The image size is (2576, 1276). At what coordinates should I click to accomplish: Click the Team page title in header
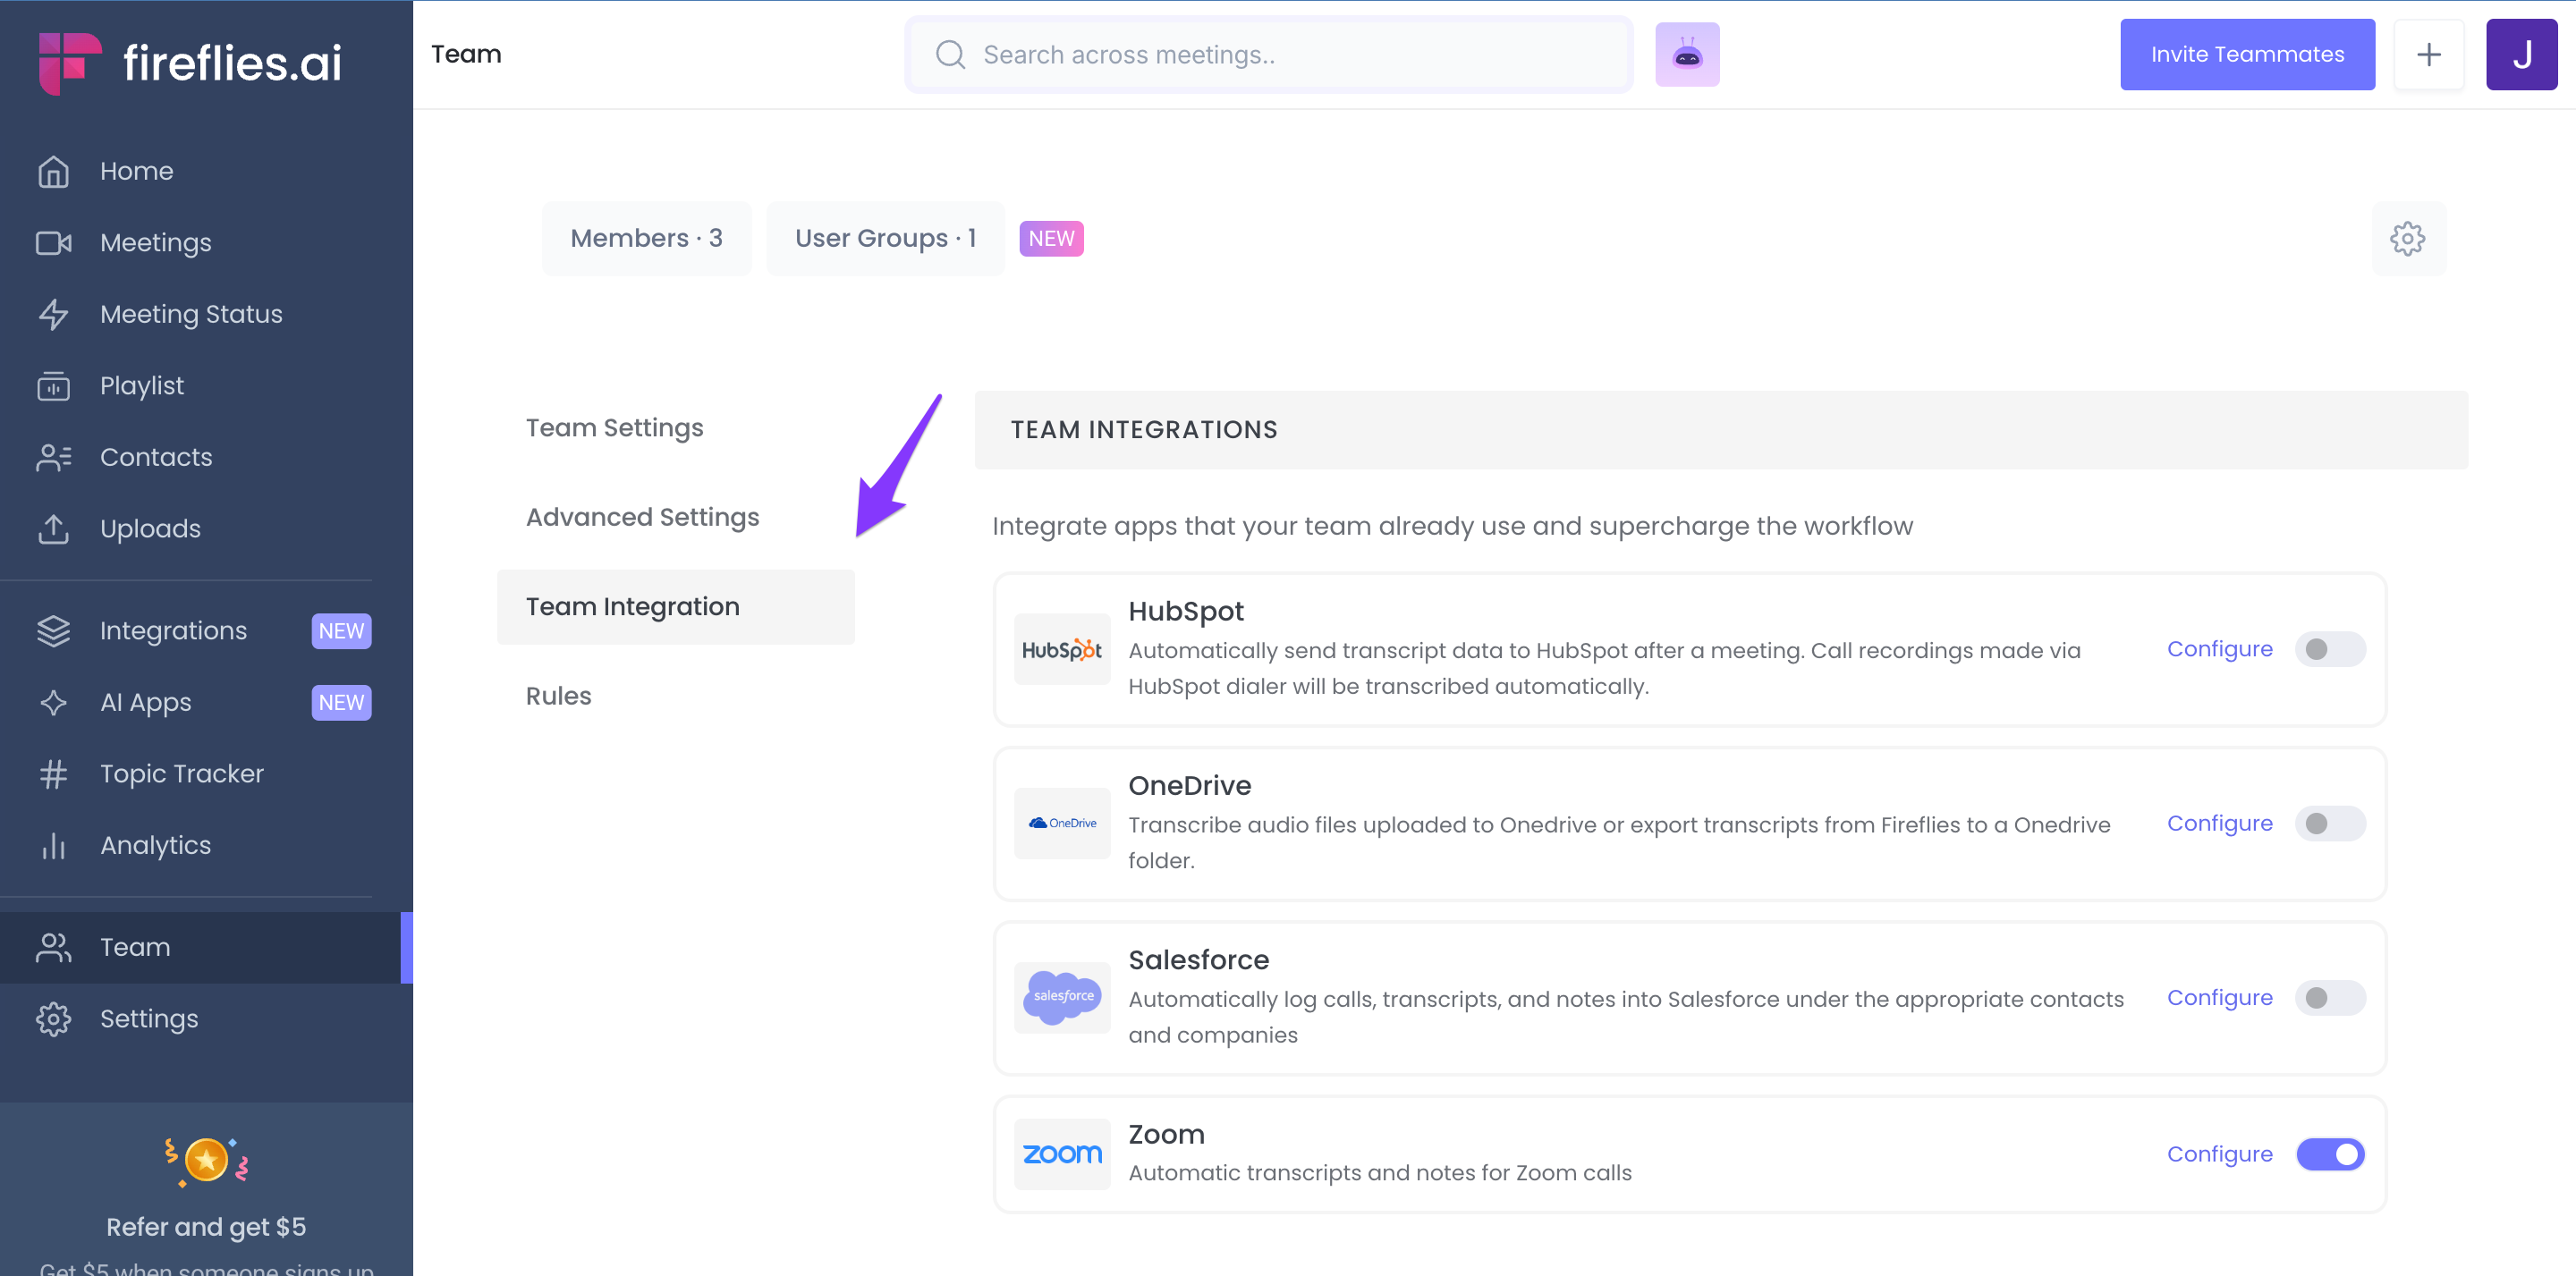tap(466, 54)
